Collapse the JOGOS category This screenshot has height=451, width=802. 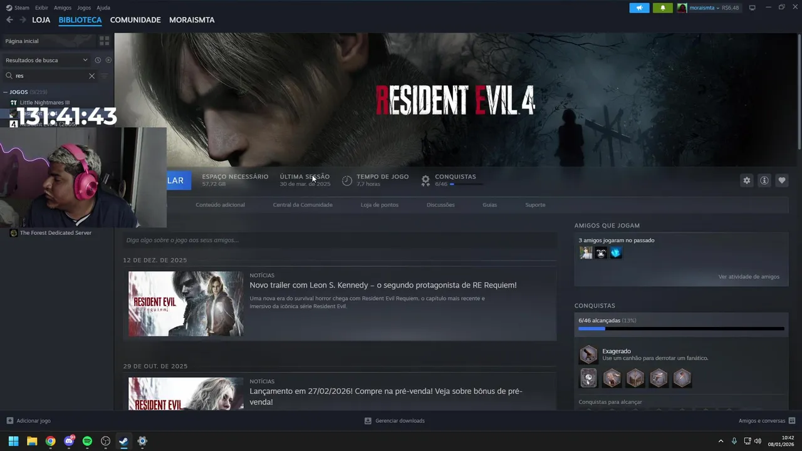pos(5,92)
